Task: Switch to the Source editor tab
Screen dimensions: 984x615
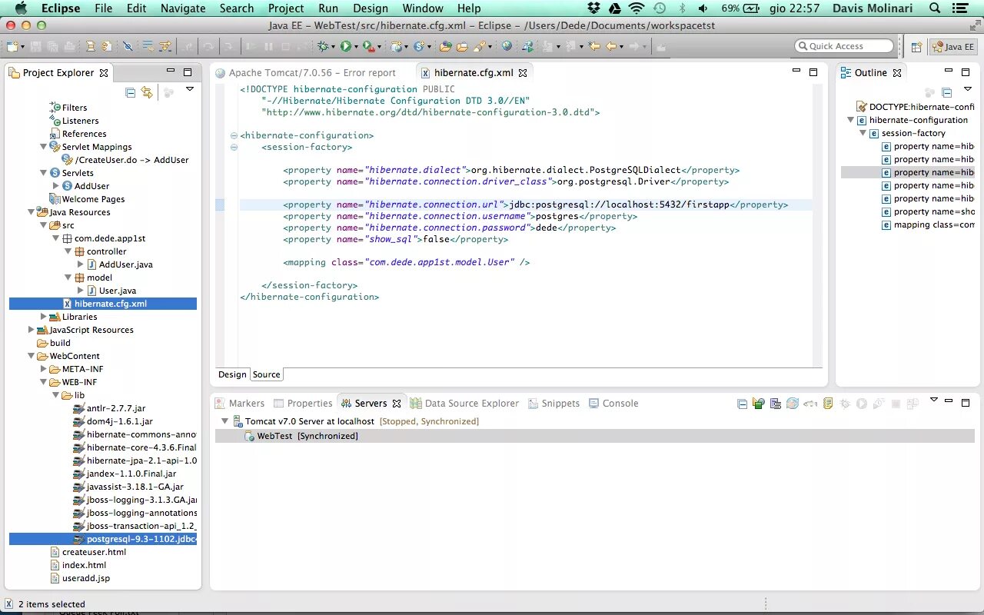Action: 266,374
